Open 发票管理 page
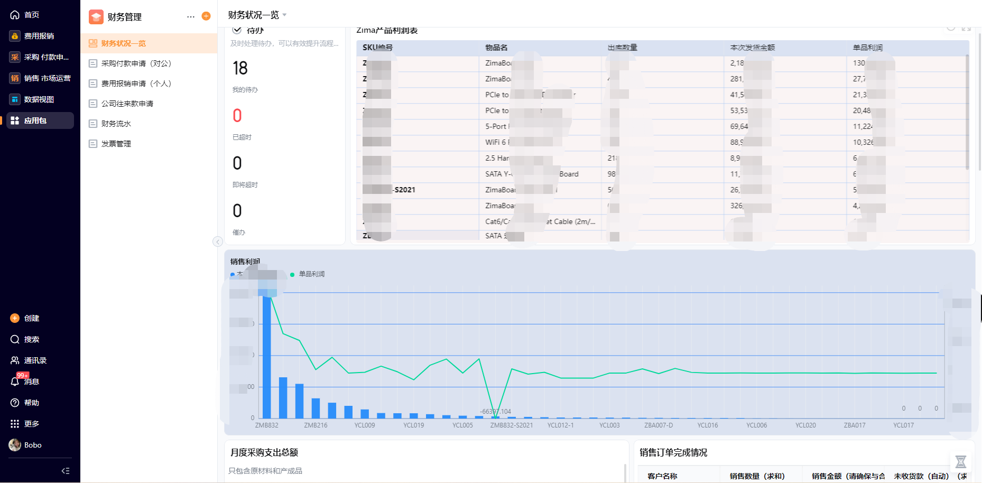 (x=149, y=144)
